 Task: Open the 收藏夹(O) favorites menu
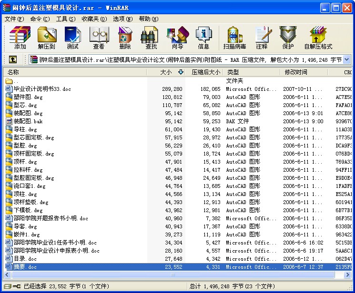pyautogui.click(x=93, y=19)
